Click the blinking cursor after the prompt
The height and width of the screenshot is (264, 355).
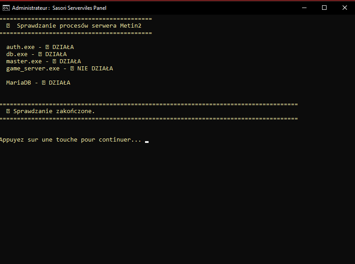click(147, 142)
